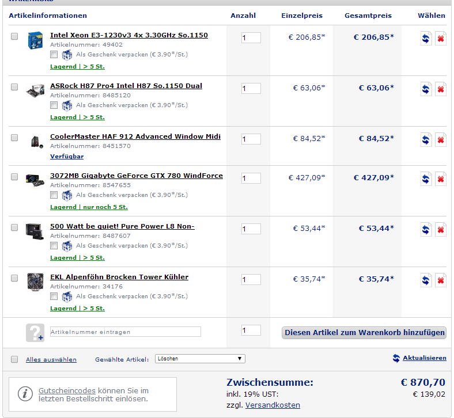The width and height of the screenshot is (454, 418).
Task: Select the CoolerMaster HAF 912 row checkbox
Action: [x=14, y=138]
